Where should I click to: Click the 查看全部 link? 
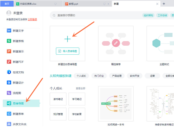80,88
